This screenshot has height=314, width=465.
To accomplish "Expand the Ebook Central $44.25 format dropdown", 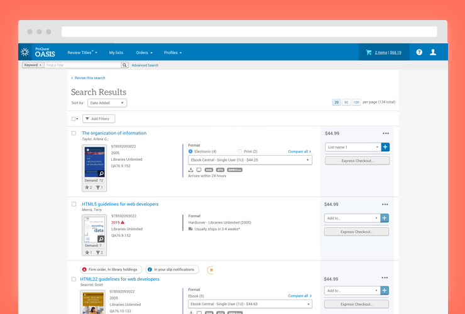I will (x=250, y=160).
